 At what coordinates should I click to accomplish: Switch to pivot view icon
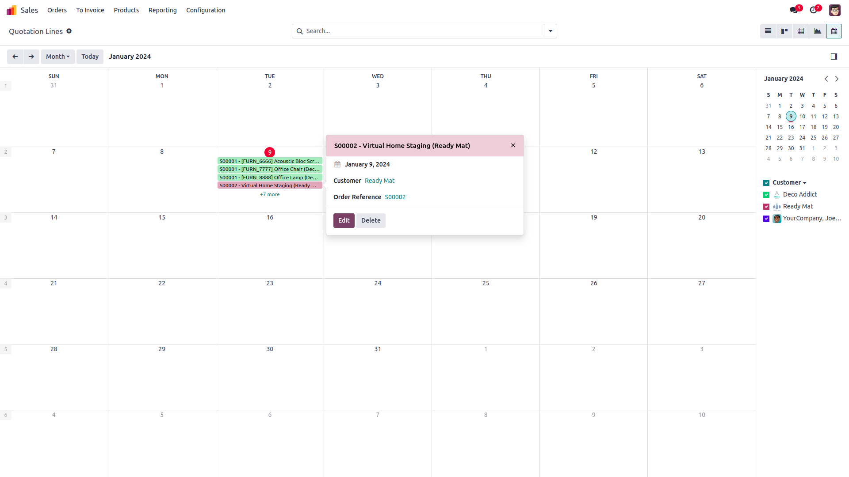pos(801,31)
